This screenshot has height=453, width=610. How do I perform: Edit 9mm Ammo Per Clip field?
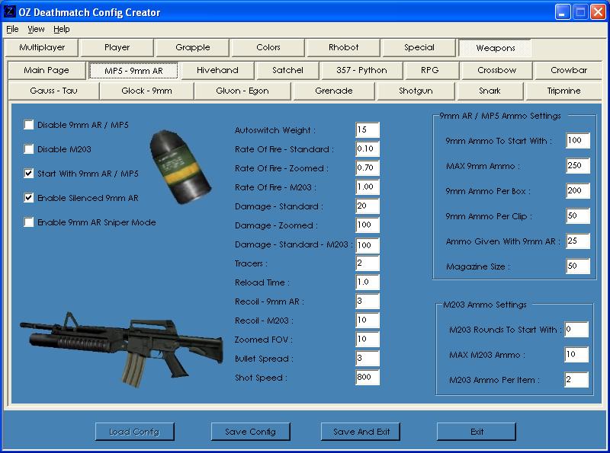(x=578, y=216)
